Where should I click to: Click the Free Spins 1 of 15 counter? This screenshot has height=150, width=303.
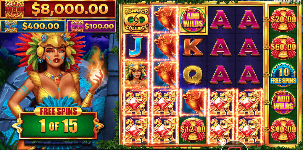click(58, 123)
